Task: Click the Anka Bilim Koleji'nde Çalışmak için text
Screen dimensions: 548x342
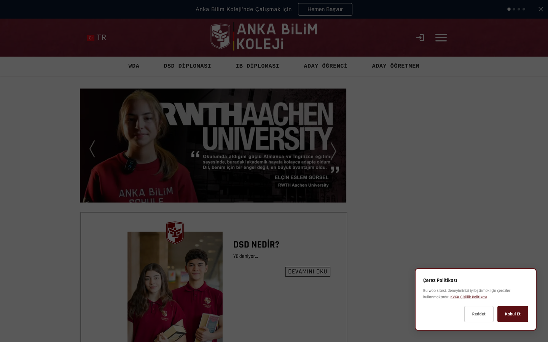Action: tap(244, 9)
